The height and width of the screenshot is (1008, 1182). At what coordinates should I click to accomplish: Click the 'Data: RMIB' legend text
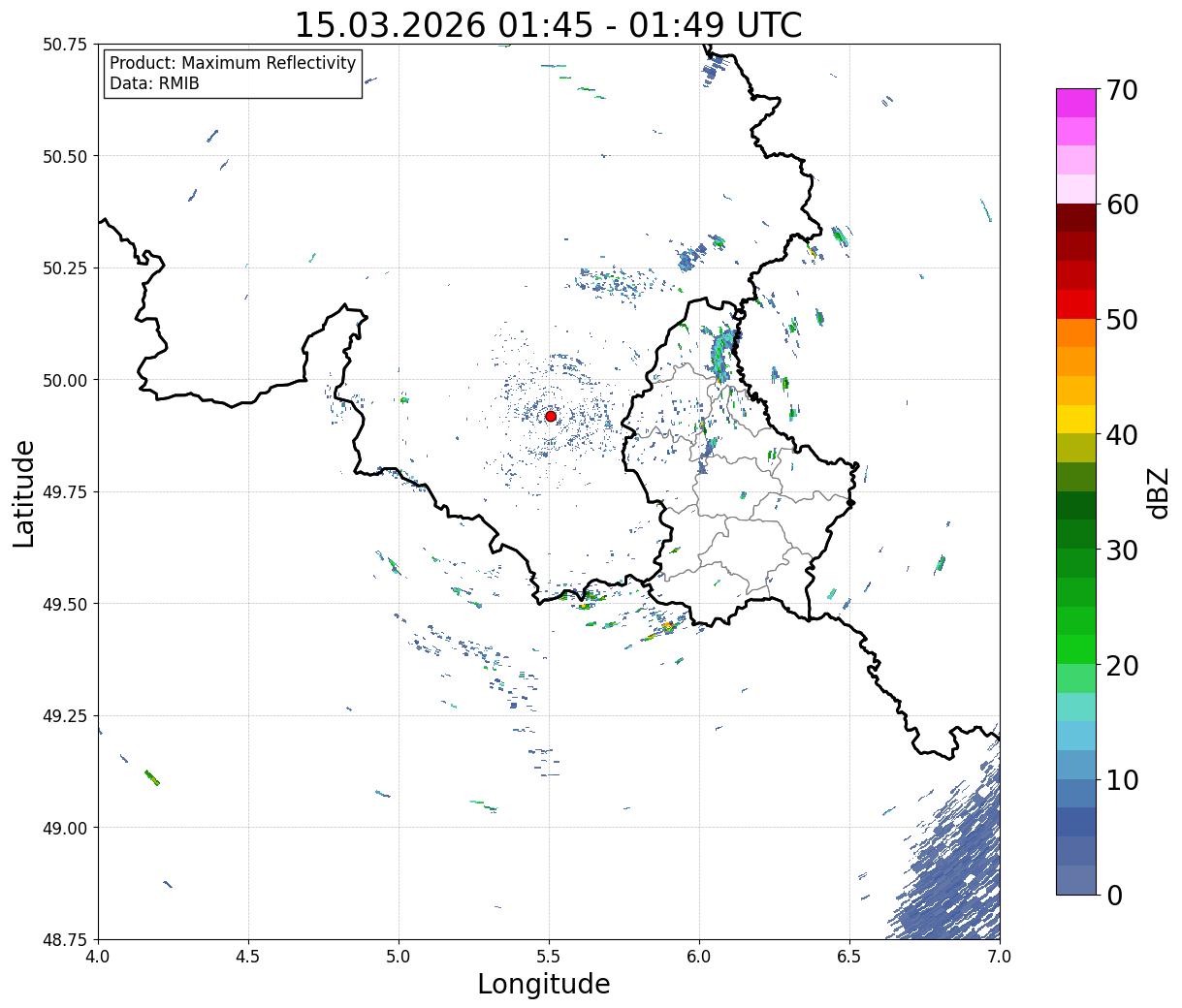[154, 84]
